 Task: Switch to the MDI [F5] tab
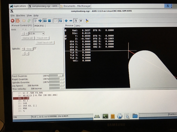(39, 26)
